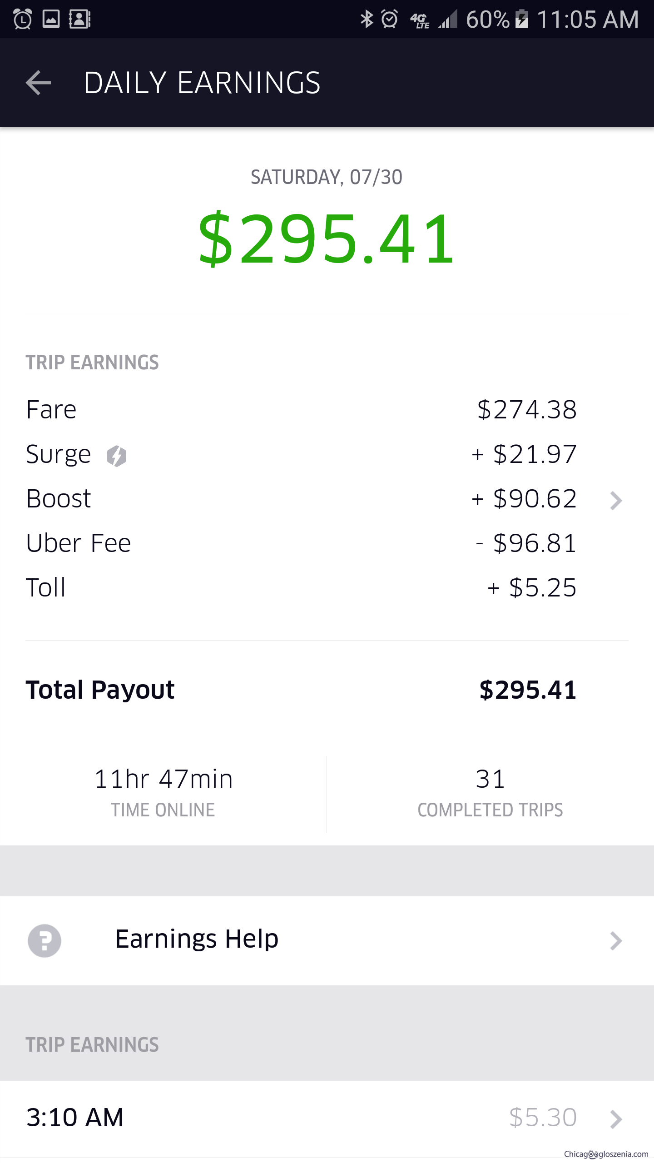Tap the Bluetooth status bar icon
The image size is (654, 1163).
click(366, 19)
